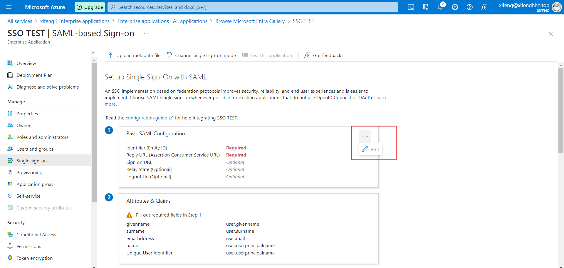Click the Properties bars icon
This screenshot has width=564, height=268.
[10, 113]
